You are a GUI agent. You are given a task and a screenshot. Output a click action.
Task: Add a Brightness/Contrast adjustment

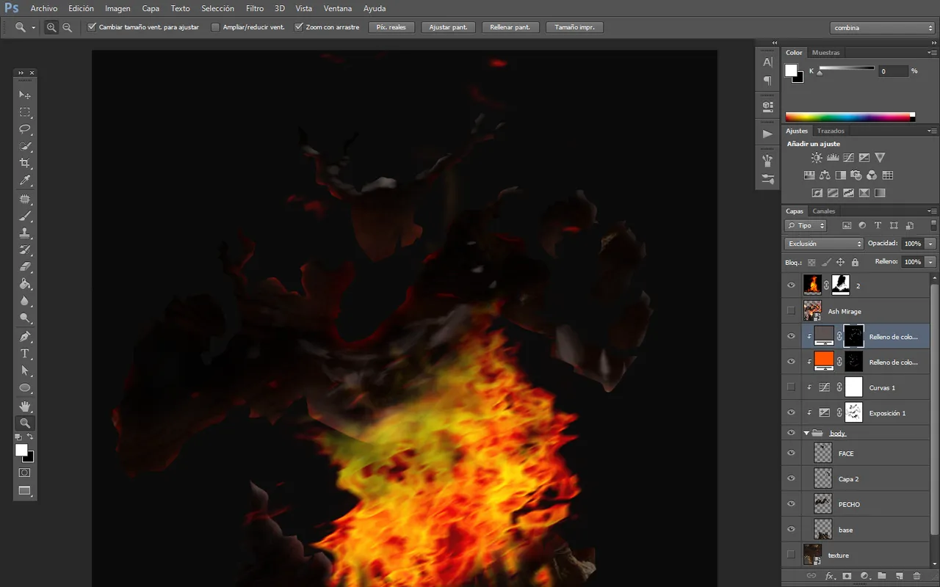point(817,158)
